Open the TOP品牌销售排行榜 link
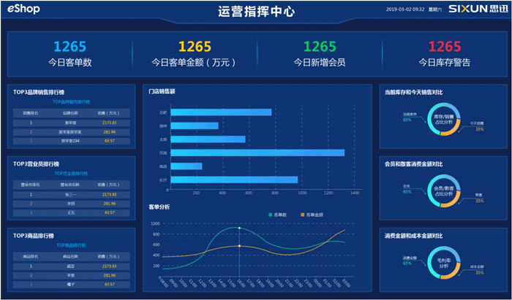512x300 pixels. 71,102
